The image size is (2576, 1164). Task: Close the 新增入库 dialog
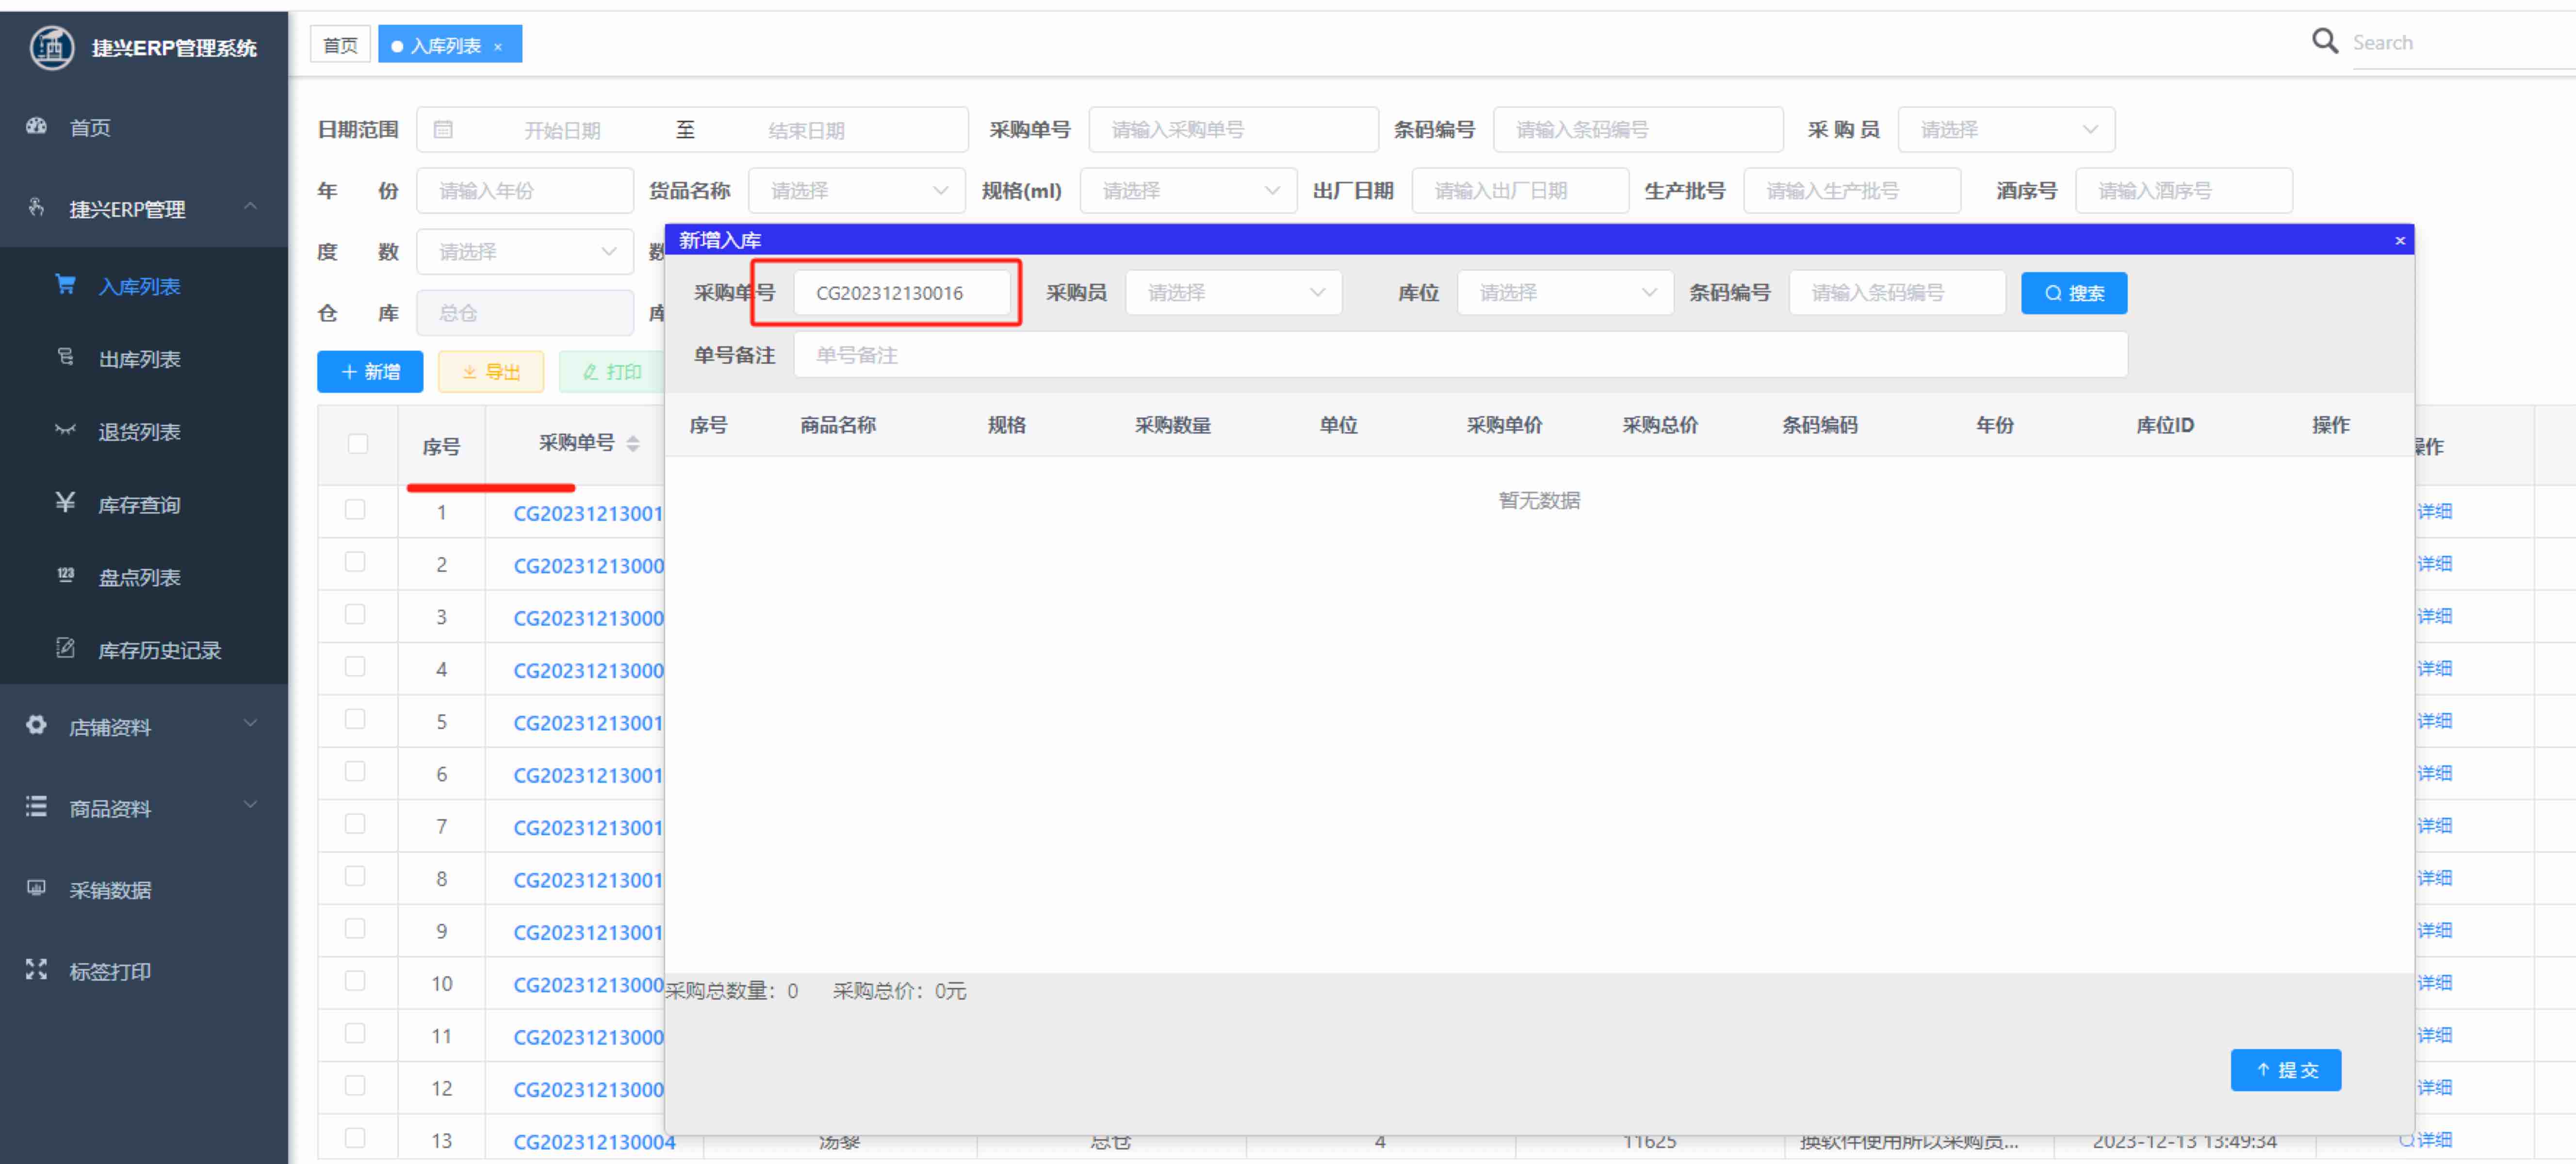(x=2400, y=240)
